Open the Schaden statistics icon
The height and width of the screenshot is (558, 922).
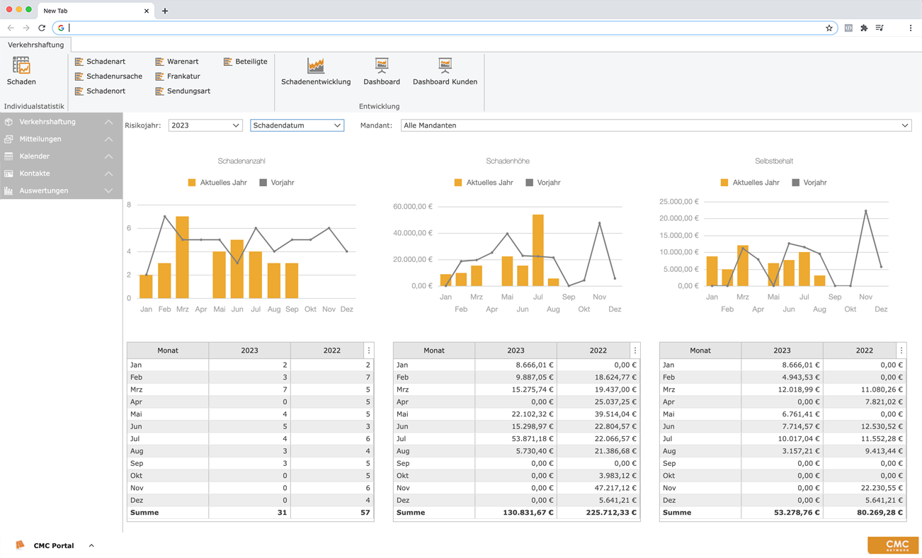[x=21, y=66]
